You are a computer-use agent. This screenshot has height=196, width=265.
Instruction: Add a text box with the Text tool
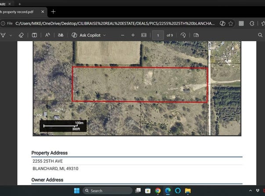[35, 35]
